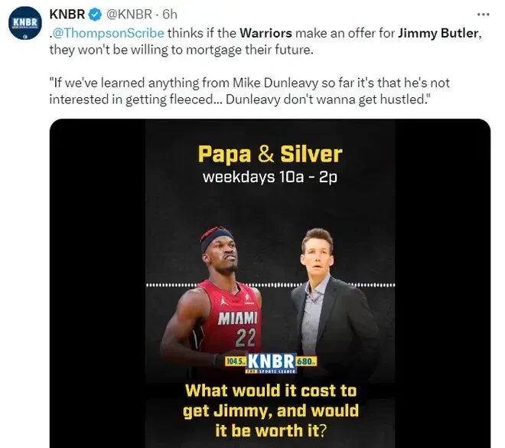Click the 104.5 frequency badge
This screenshot has height=448, width=505.
(236, 361)
